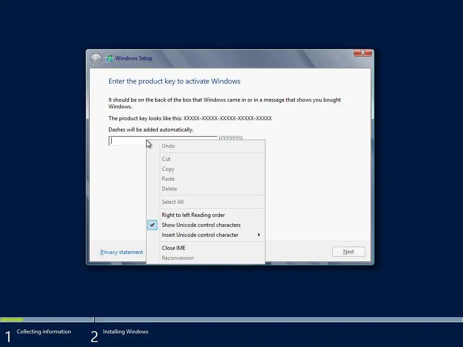The image size is (463, 347).
Task: Click Reconversion in the context menu
Action: 206,258
